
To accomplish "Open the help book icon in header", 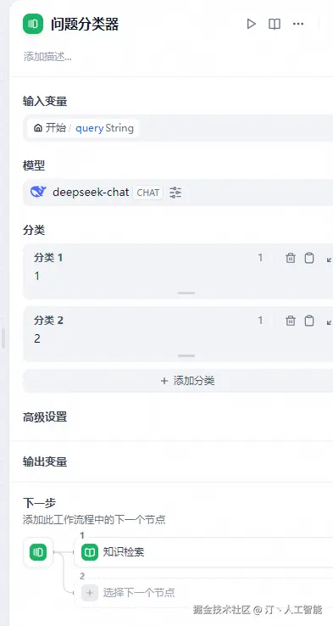I will click(x=275, y=24).
